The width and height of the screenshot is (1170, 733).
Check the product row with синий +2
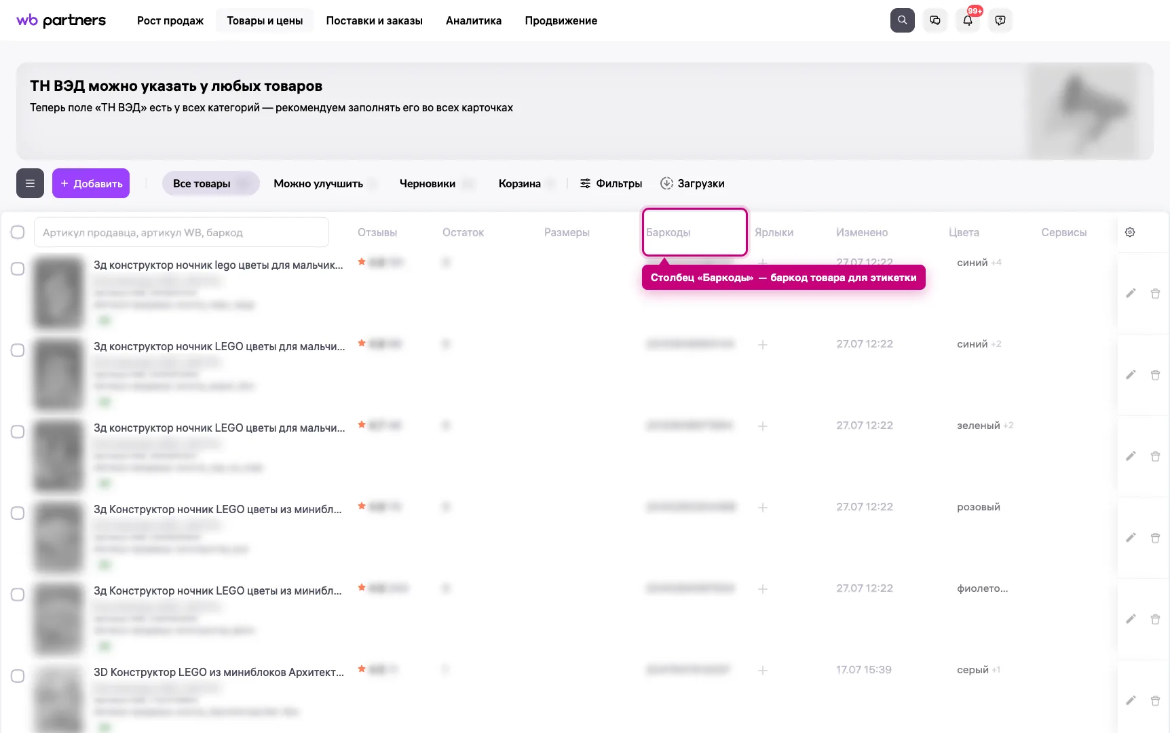(18, 350)
